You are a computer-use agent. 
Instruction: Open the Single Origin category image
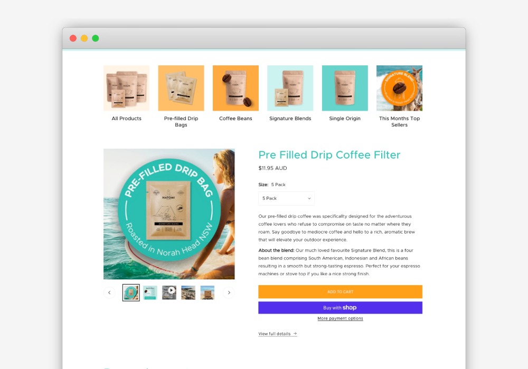coord(345,88)
